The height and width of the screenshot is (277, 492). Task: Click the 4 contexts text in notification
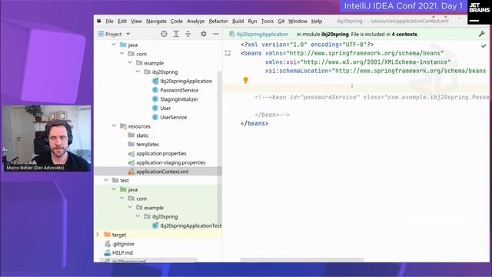(404, 34)
